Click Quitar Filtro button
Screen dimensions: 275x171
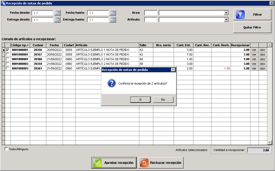252,27
